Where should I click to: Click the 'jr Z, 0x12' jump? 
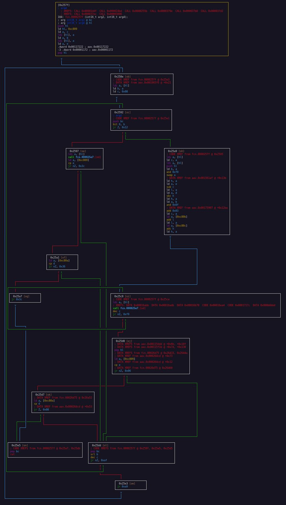(120, 127)
